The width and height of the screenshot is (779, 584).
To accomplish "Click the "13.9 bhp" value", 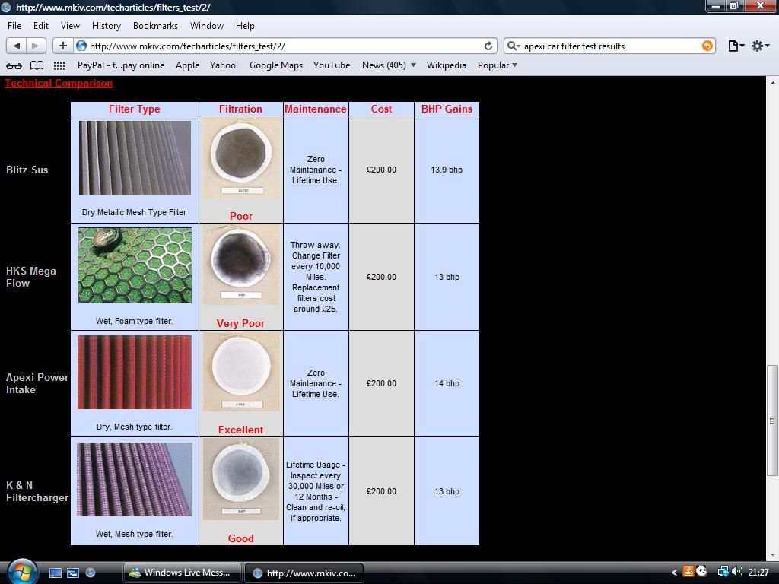I will coord(447,170).
